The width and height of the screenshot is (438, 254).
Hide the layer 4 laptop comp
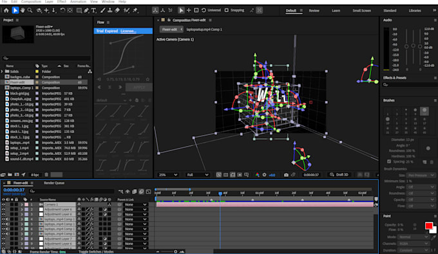click(3, 219)
